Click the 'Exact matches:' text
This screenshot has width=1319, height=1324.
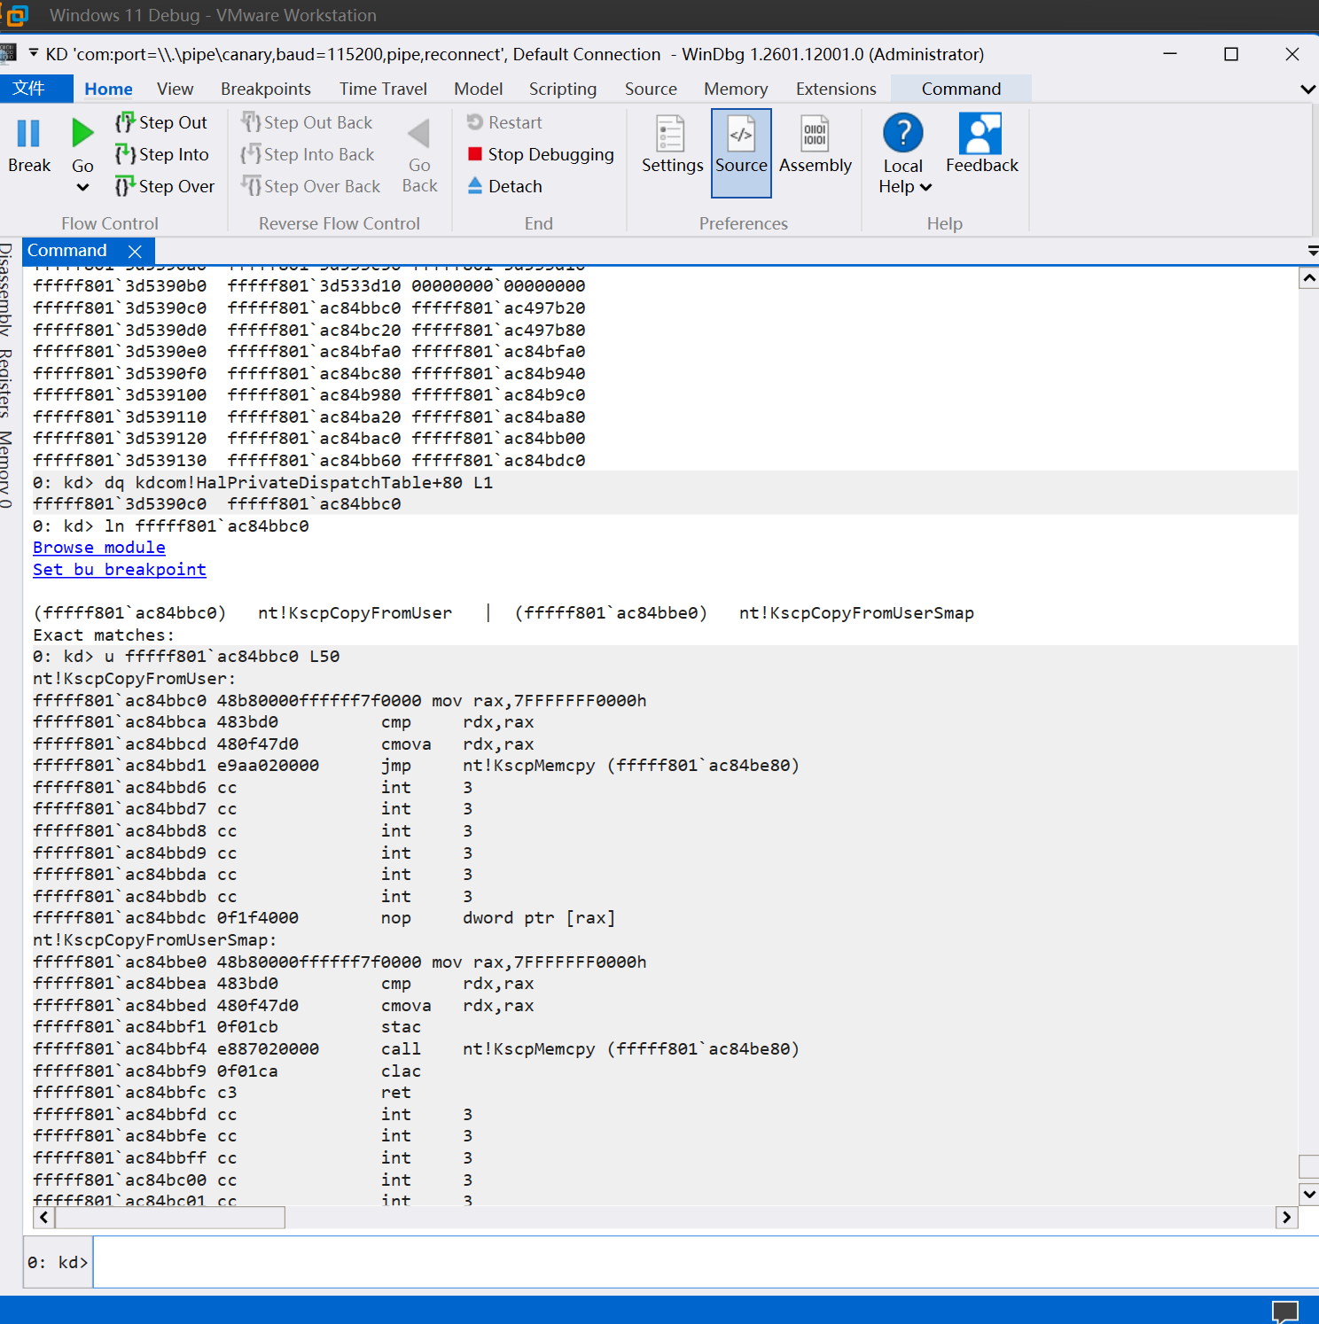point(104,635)
